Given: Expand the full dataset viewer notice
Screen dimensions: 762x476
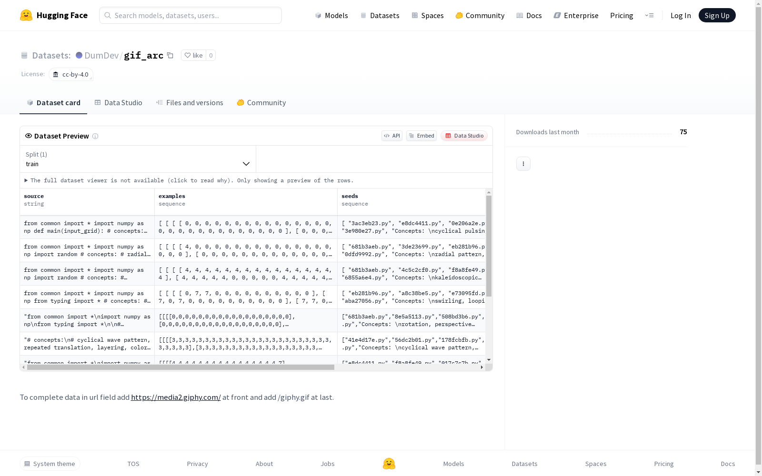Looking at the screenshot, I should pyautogui.click(x=189, y=180).
